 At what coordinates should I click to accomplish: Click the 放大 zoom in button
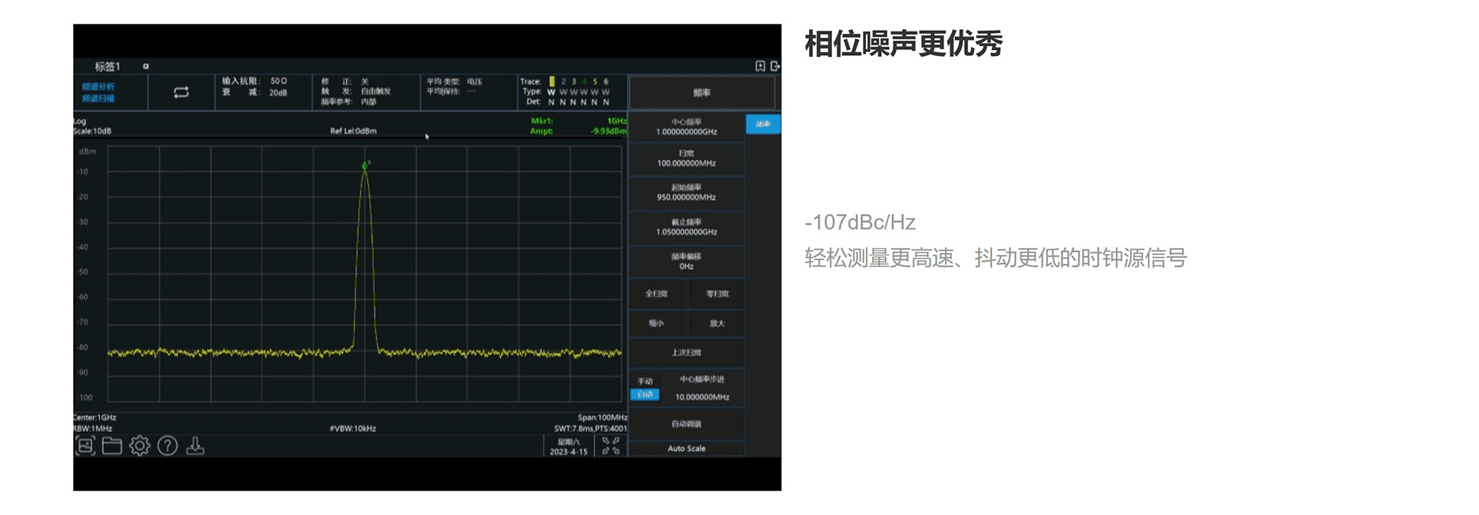point(718,323)
